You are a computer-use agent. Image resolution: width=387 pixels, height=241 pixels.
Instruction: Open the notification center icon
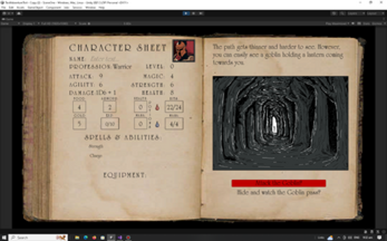(x=380, y=238)
